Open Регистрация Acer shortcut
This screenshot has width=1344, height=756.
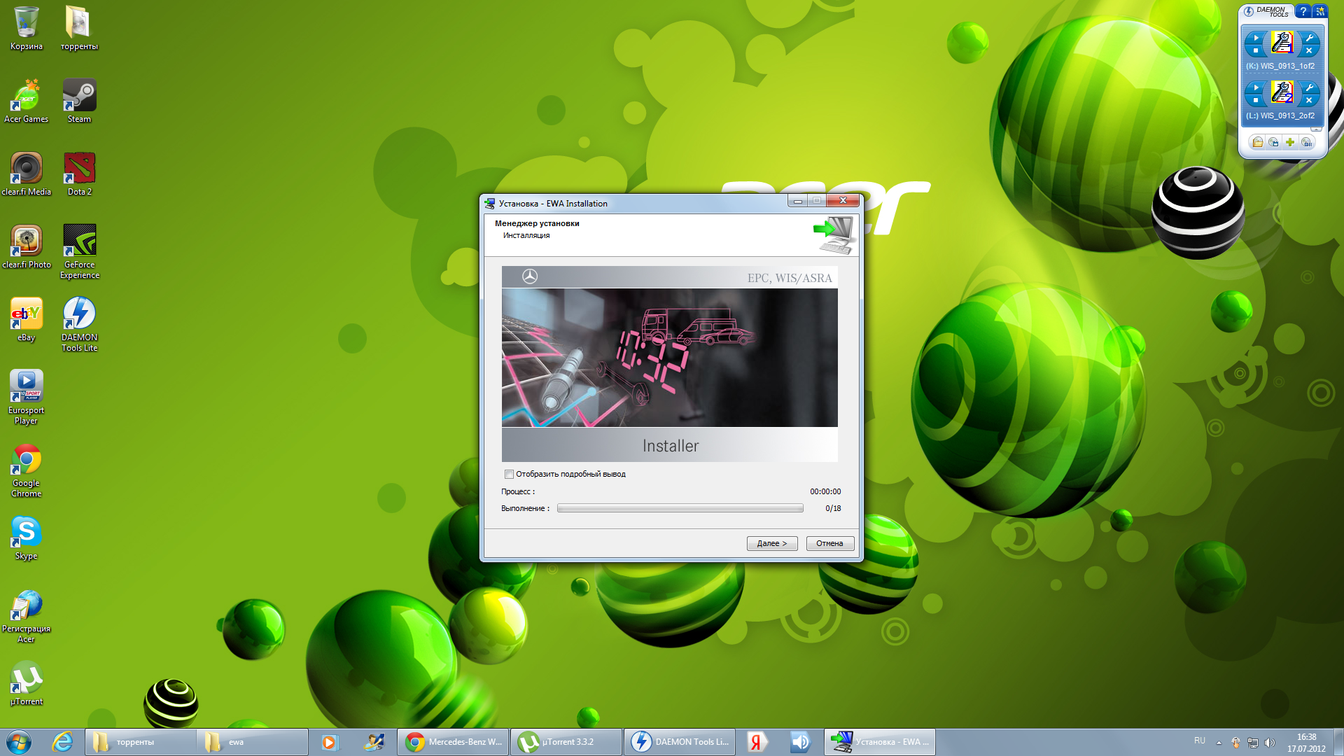click(x=27, y=616)
